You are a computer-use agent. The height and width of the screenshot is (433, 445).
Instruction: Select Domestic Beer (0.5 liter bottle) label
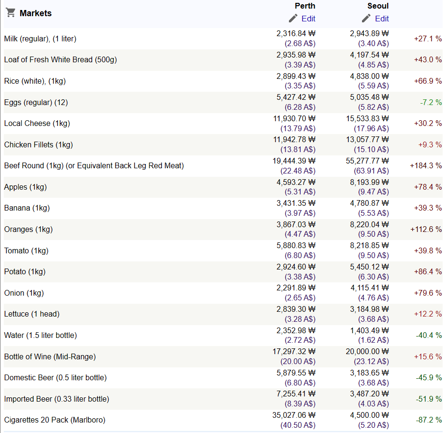[x=56, y=378]
